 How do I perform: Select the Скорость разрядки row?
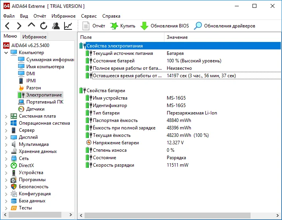pyautogui.click(x=180, y=165)
